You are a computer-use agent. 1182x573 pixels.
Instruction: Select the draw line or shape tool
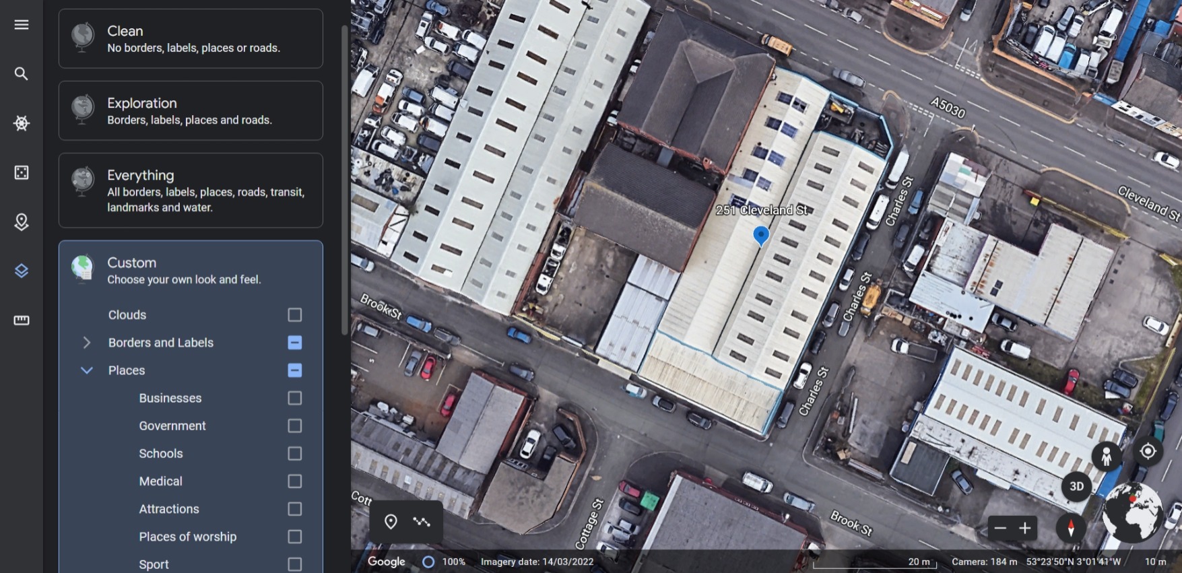pos(422,522)
